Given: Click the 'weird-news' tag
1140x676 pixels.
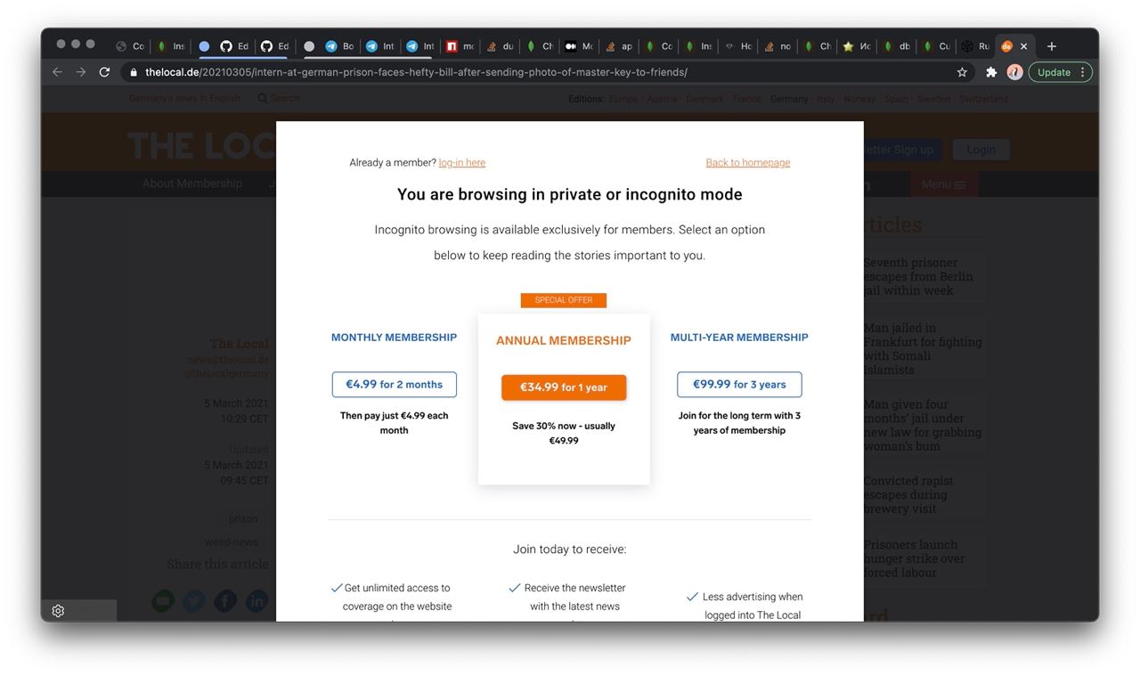Looking at the screenshot, I should 232,542.
